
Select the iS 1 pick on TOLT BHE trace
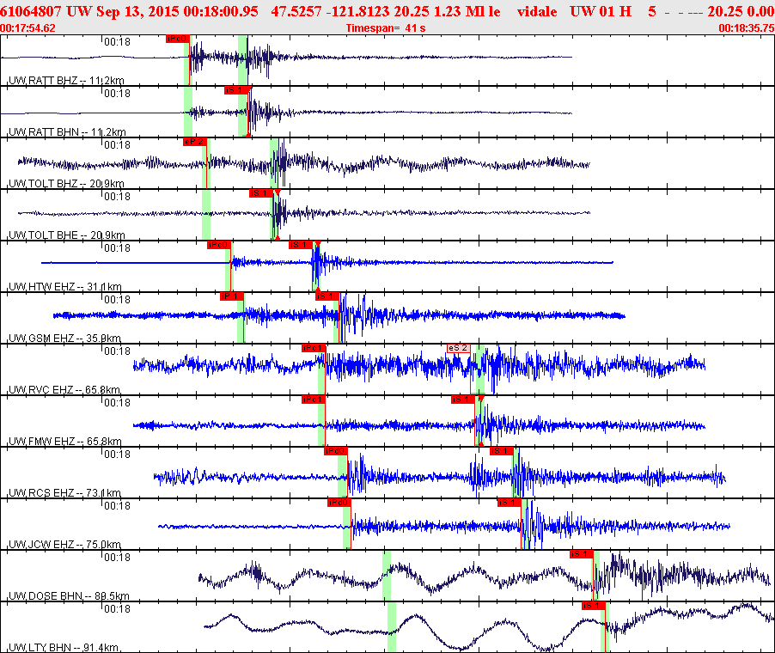coord(261,193)
